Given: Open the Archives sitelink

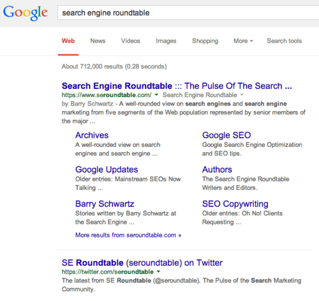Looking at the screenshot, I should tap(92, 135).
